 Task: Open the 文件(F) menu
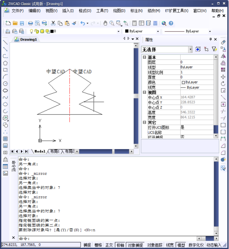coord(18,11)
